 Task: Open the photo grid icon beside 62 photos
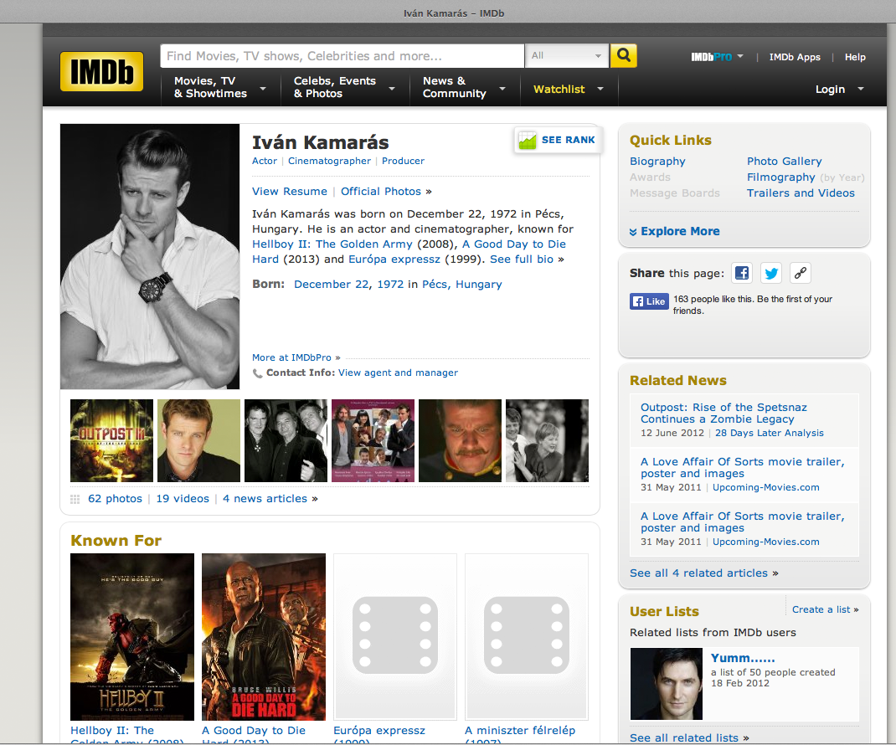tap(75, 499)
